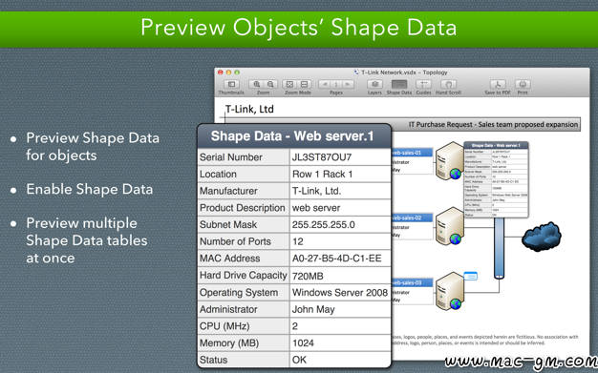Click the page number field in Pages
The image size is (598, 373).
pyautogui.click(x=336, y=84)
